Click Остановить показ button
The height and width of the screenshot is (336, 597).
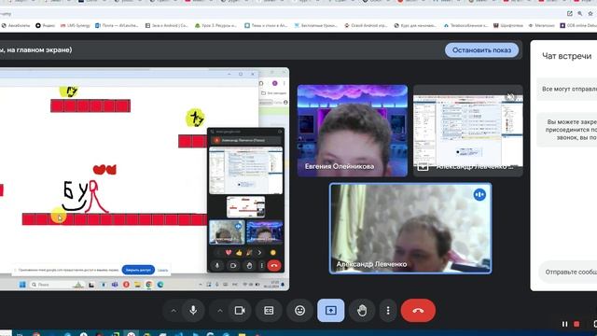click(x=481, y=49)
